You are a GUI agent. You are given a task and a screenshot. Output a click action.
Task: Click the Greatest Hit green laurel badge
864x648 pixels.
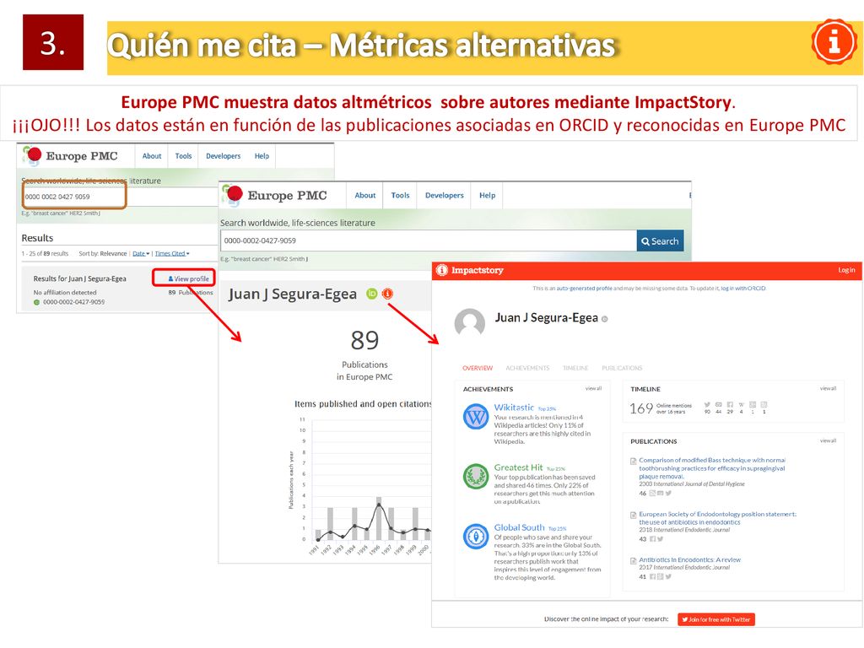(476, 476)
